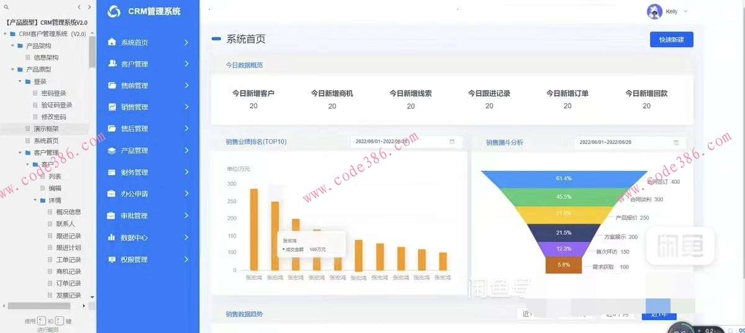
Task: Select 系统首页 page in the tree
Action: click(46, 140)
